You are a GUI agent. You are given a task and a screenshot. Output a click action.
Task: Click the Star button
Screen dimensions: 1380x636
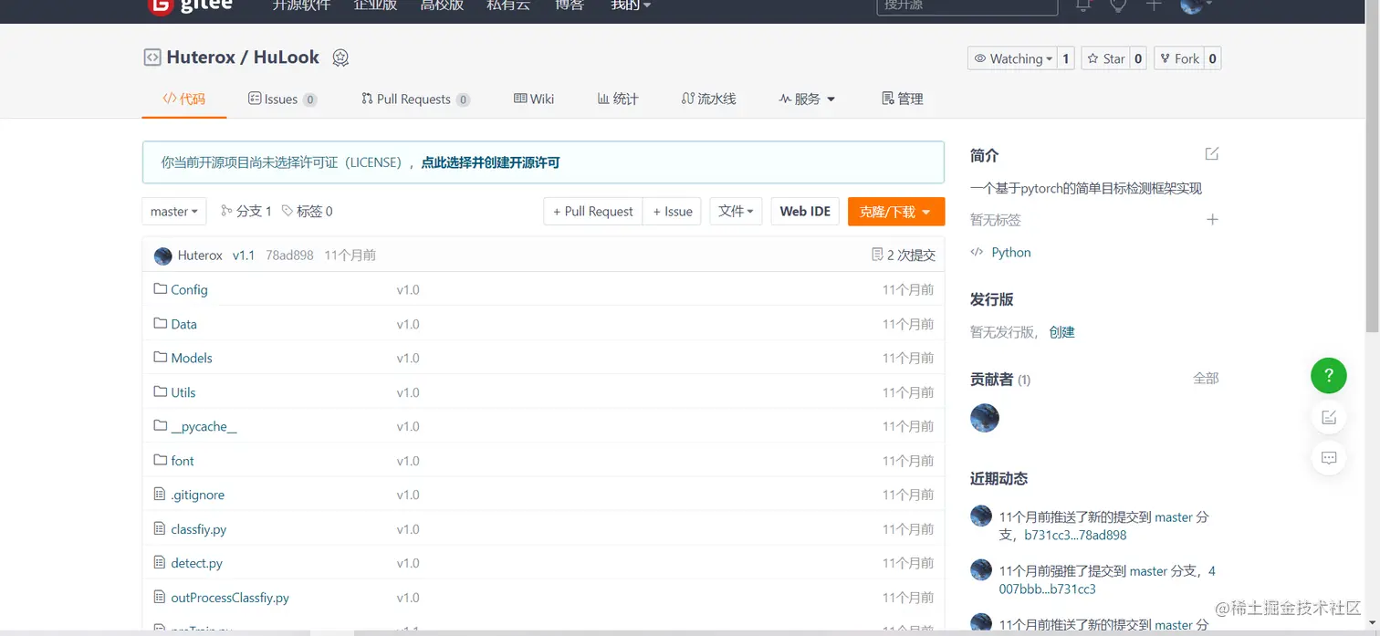tap(1104, 58)
